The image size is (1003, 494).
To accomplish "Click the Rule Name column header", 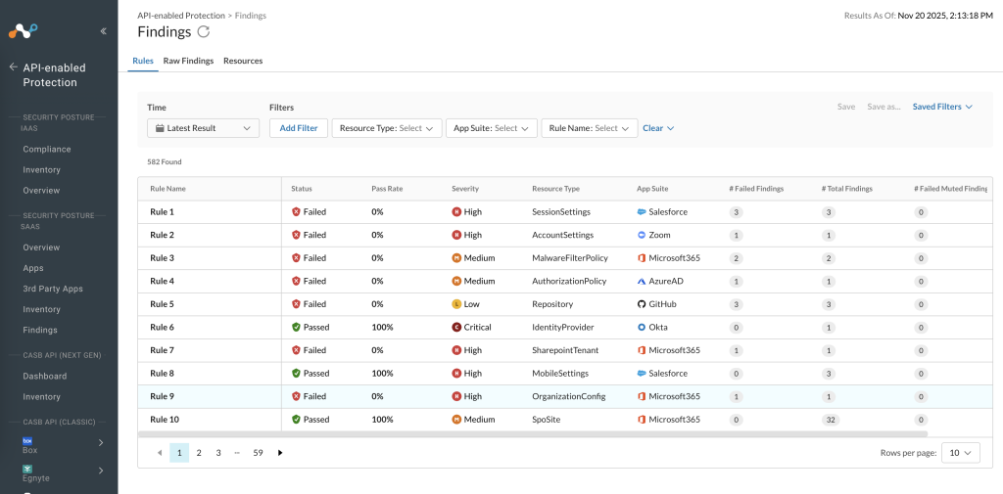I will tap(167, 189).
